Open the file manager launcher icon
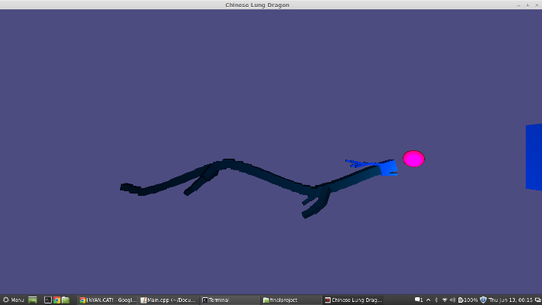The width and height of the screenshot is (542, 305). click(x=66, y=300)
